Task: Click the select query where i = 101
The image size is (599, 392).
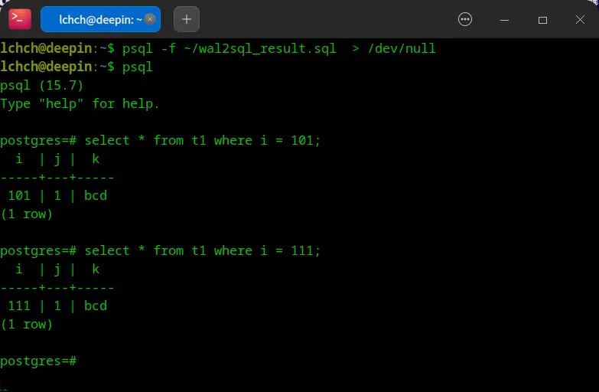Action: coord(203,140)
